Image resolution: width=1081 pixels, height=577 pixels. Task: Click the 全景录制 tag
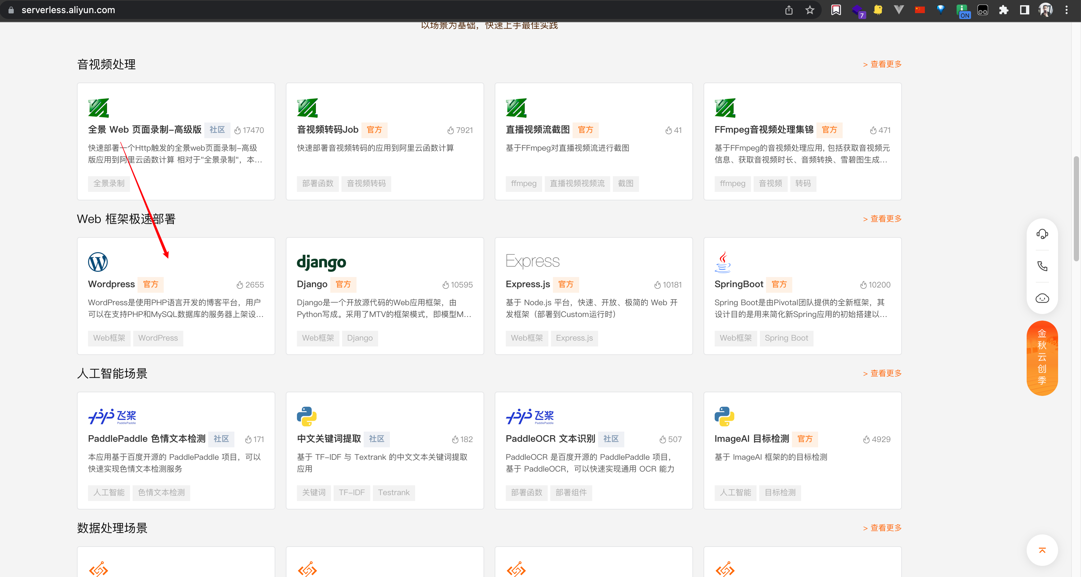coord(109,183)
